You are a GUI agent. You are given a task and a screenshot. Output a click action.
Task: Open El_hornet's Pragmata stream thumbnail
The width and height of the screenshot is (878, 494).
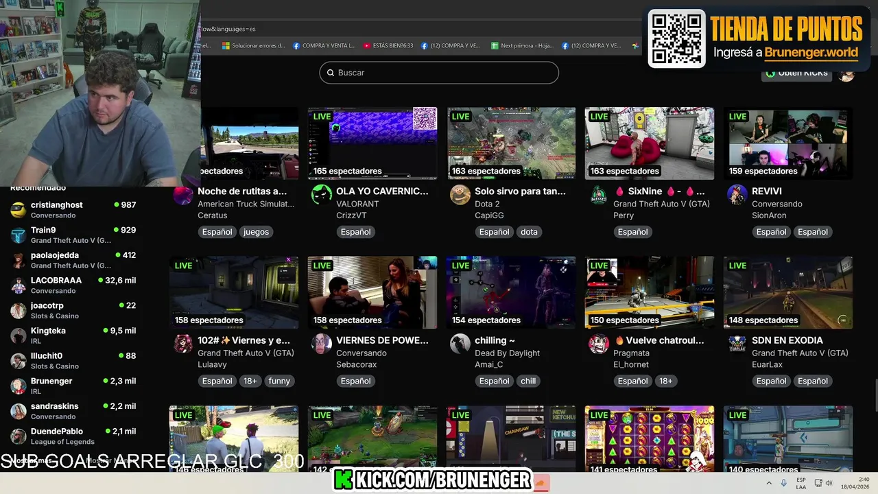point(650,292)
